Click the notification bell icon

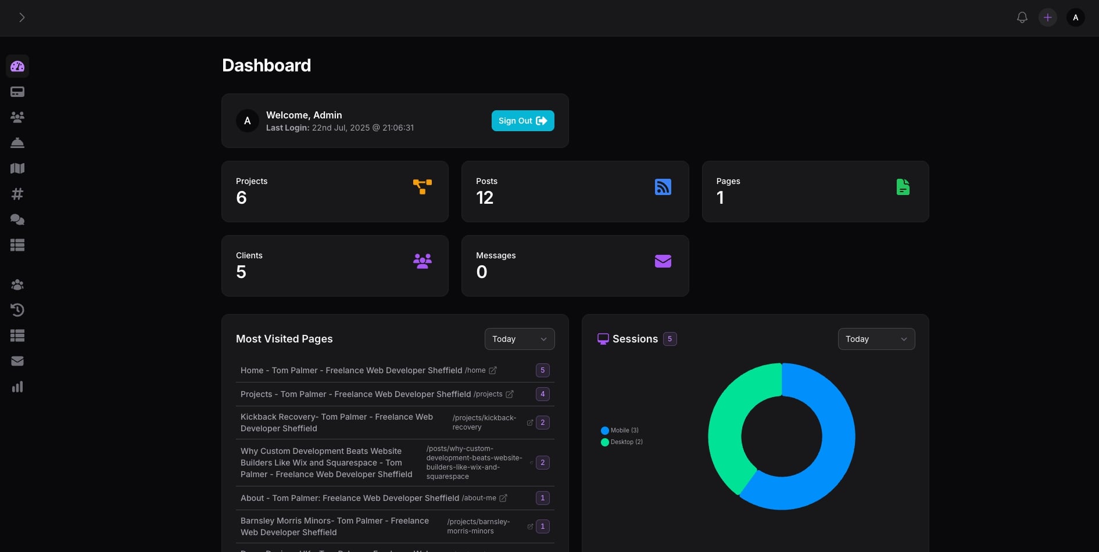[x=1022, y=17]
